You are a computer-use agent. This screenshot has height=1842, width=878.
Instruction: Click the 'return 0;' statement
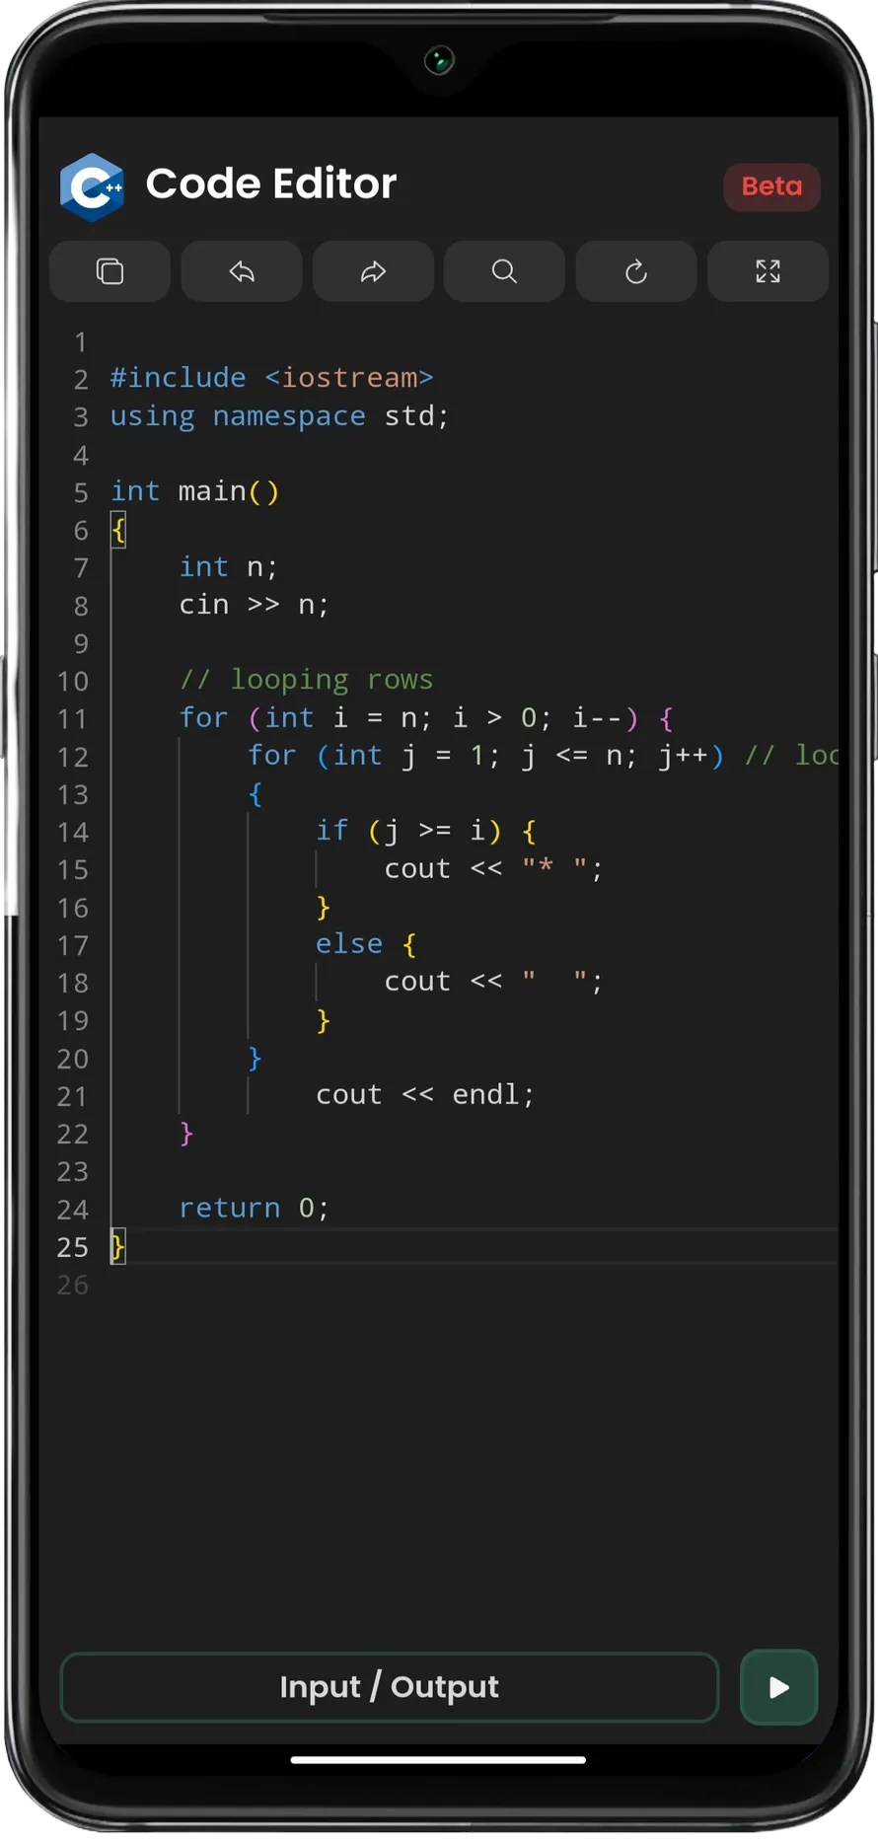point(254,1209)
